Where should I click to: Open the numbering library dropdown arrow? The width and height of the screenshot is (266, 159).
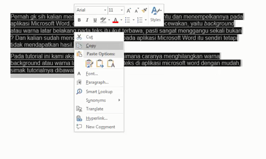pyautogui.click(x=146, y=20)
